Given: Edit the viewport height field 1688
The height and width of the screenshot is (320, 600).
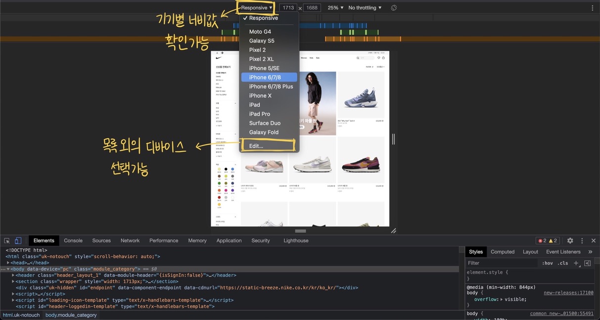Looking at the screenshot, I should tap(312, 8).
